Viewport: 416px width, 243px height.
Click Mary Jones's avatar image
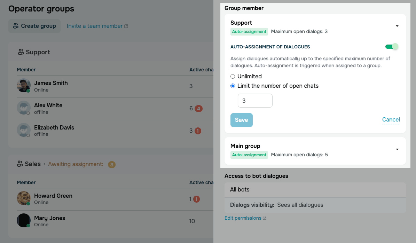tap(24, 220)
